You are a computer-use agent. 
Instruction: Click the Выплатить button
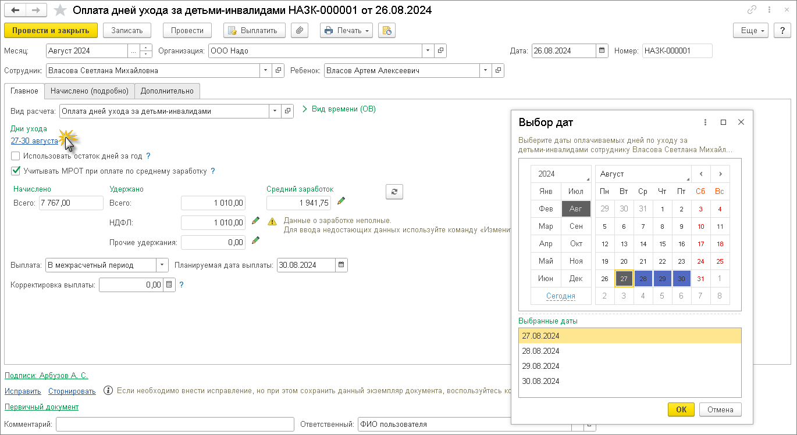point(254,30)
